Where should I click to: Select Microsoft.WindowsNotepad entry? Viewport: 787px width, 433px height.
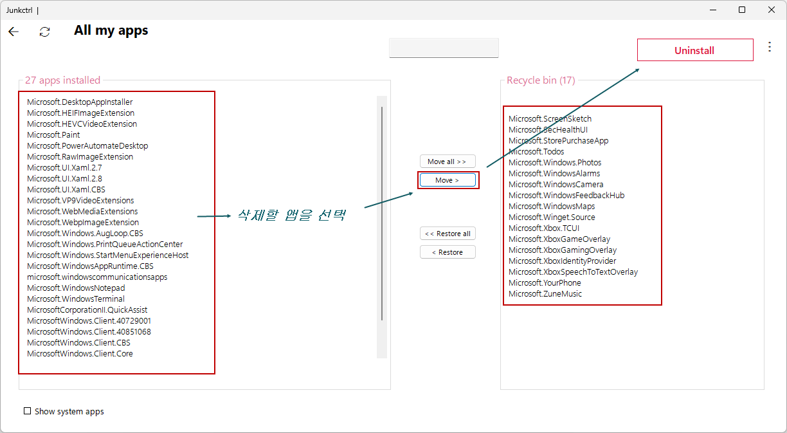click(x=76, y=288)
